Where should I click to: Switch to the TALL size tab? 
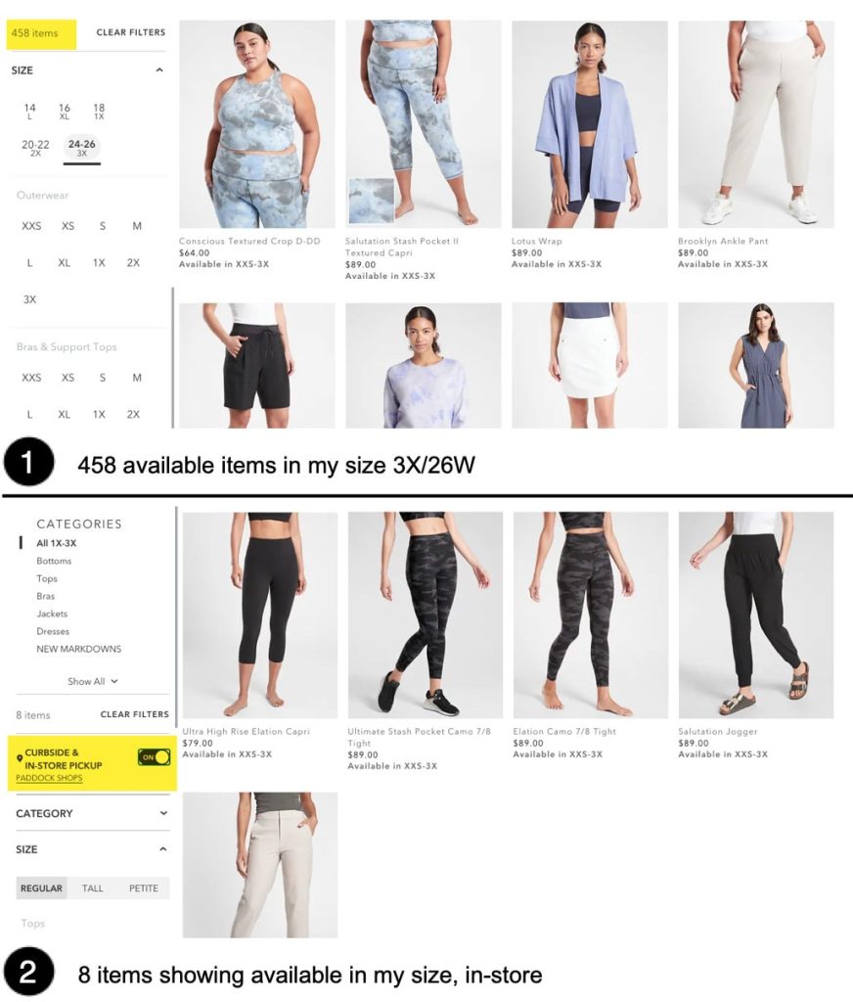[x=93, y=888]
